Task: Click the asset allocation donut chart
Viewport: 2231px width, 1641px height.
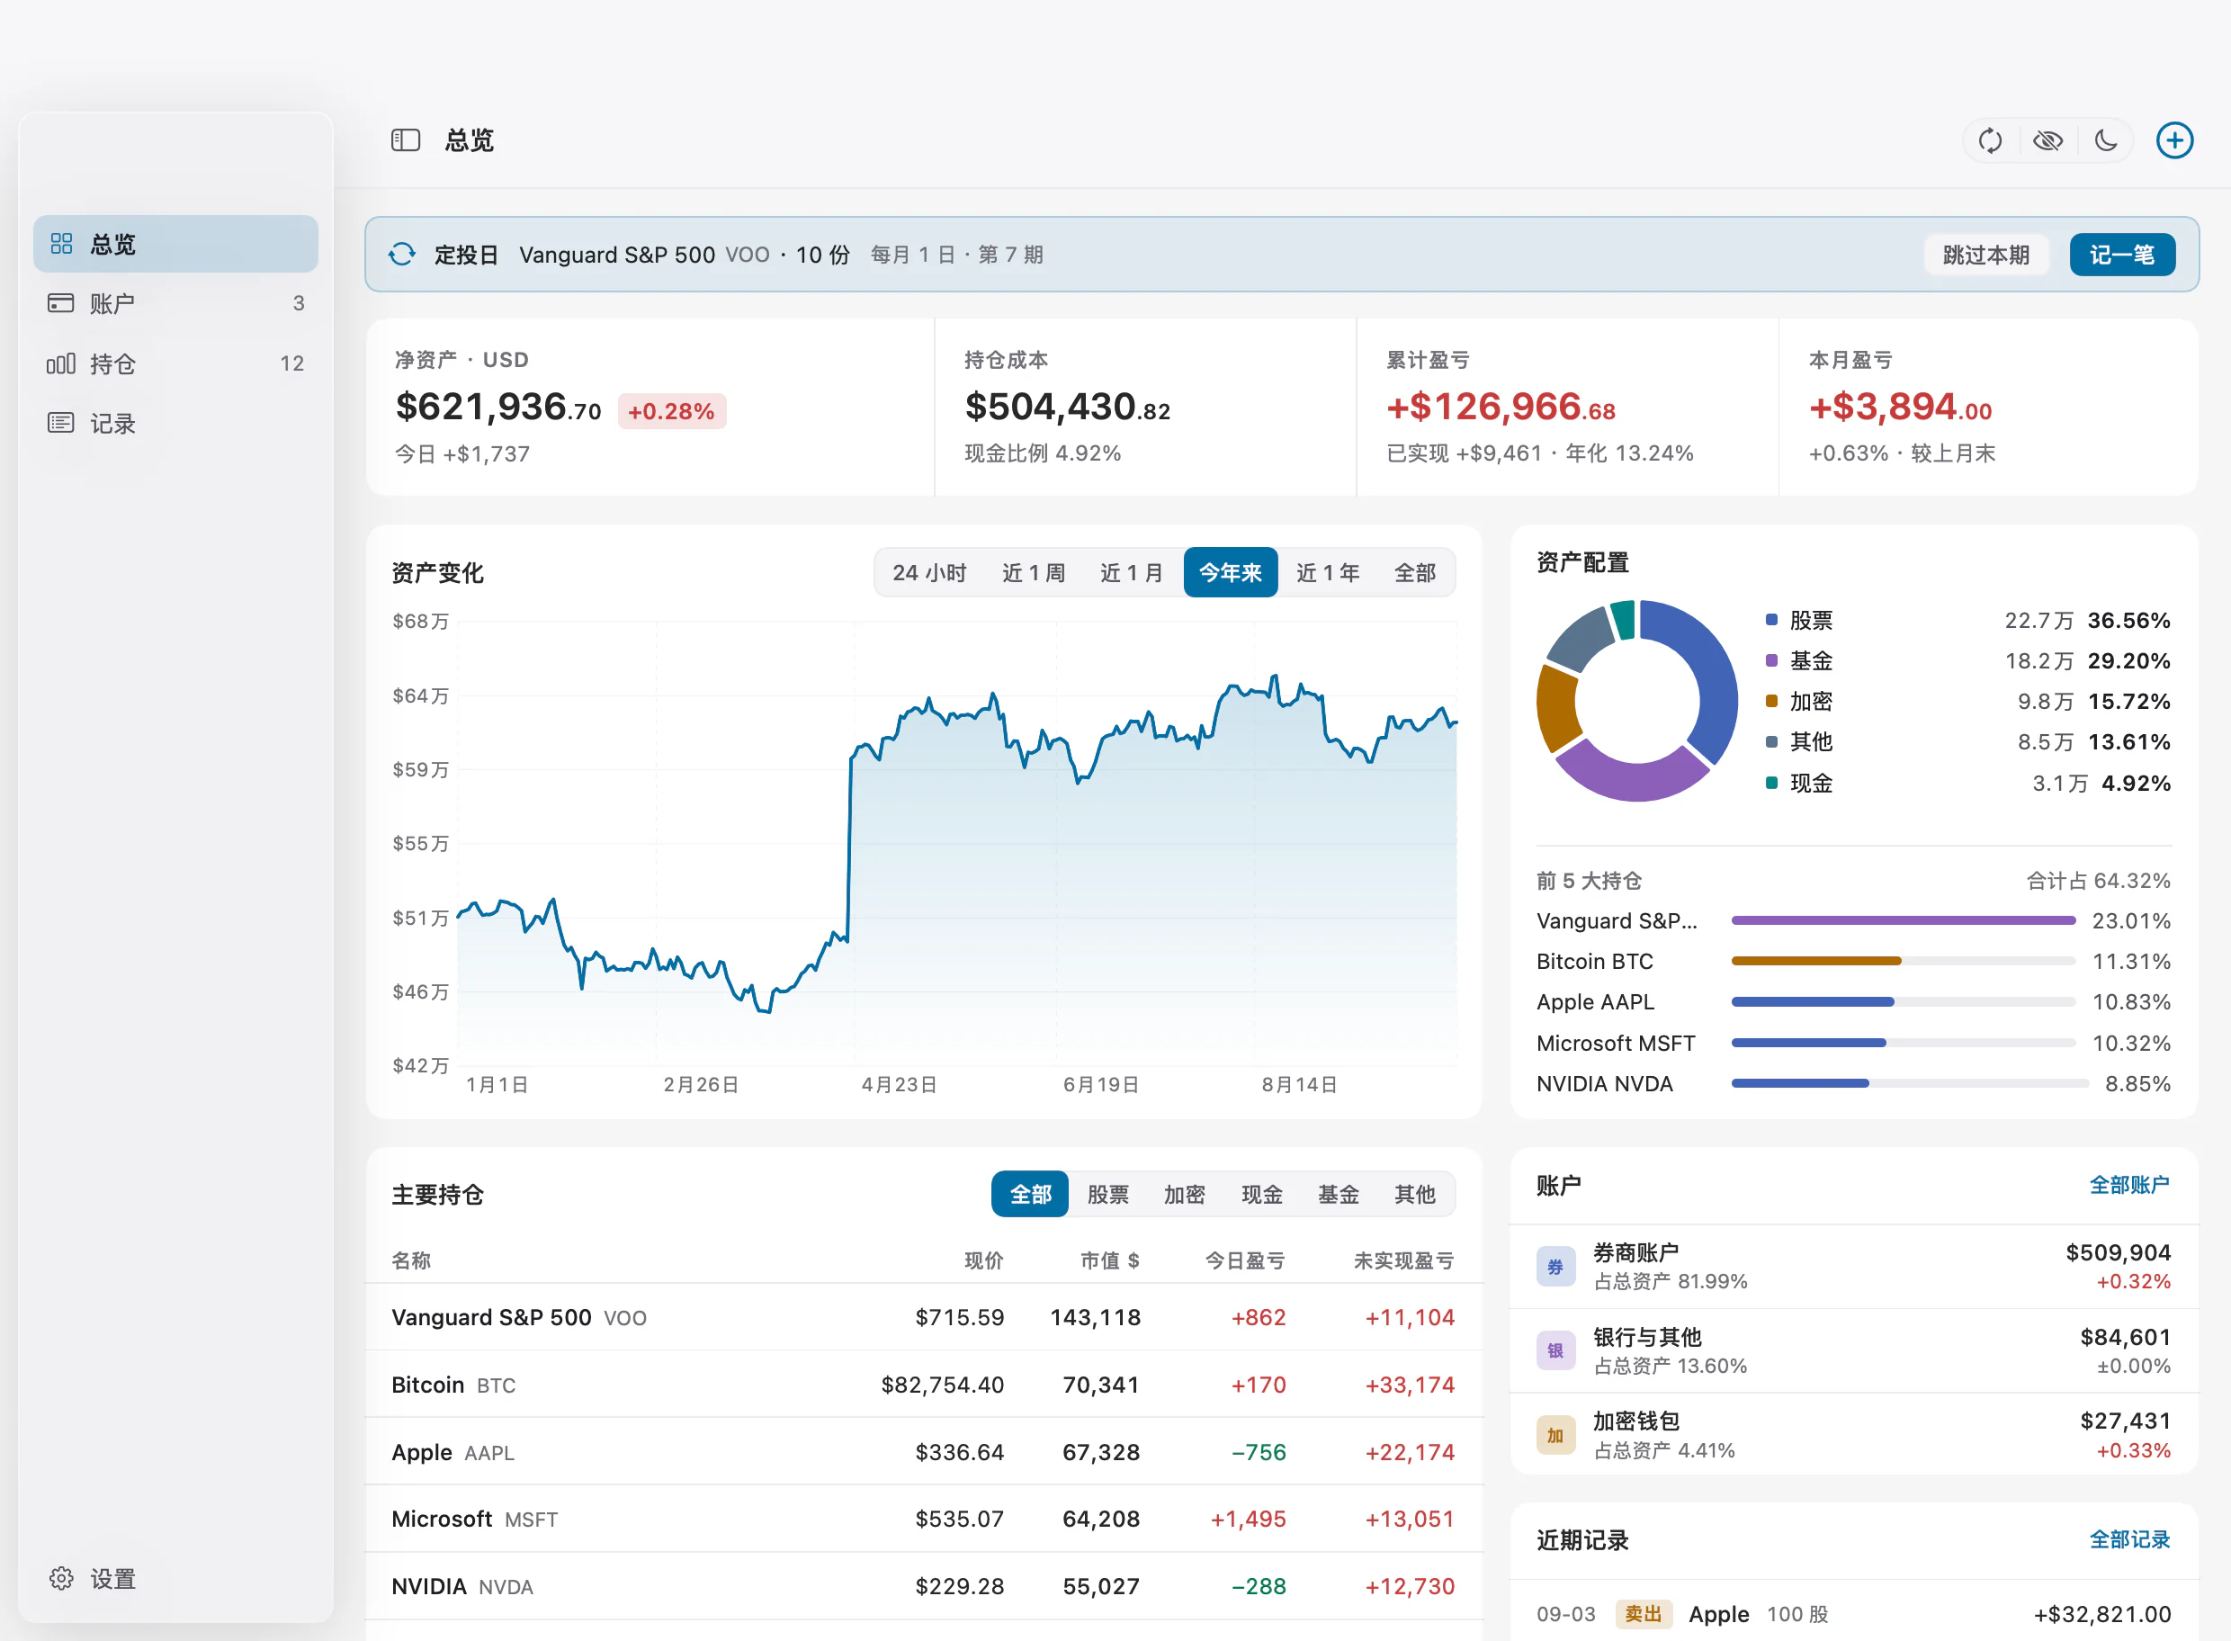Action: 1637,702
